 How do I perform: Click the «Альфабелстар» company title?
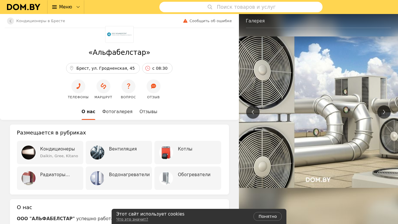click(119, 52)
